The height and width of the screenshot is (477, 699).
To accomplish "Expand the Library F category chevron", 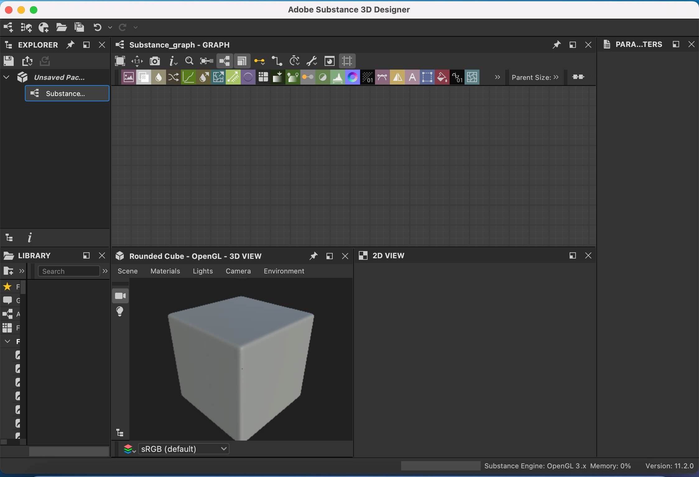I will (x=7, y=341).
